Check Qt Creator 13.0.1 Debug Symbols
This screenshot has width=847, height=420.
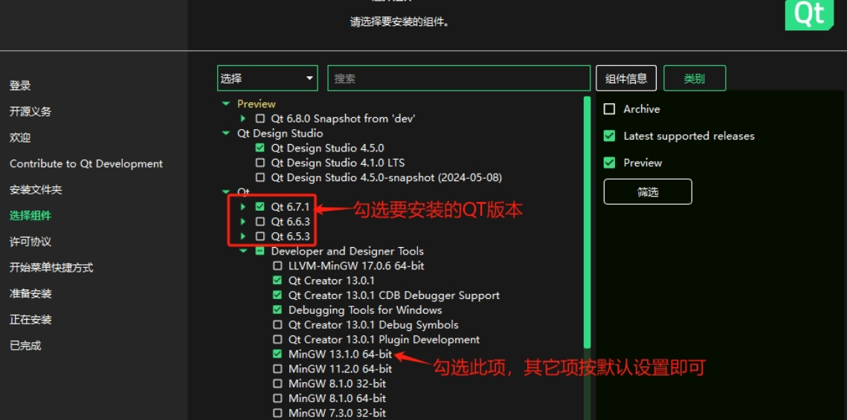click(x=277, y=324)
